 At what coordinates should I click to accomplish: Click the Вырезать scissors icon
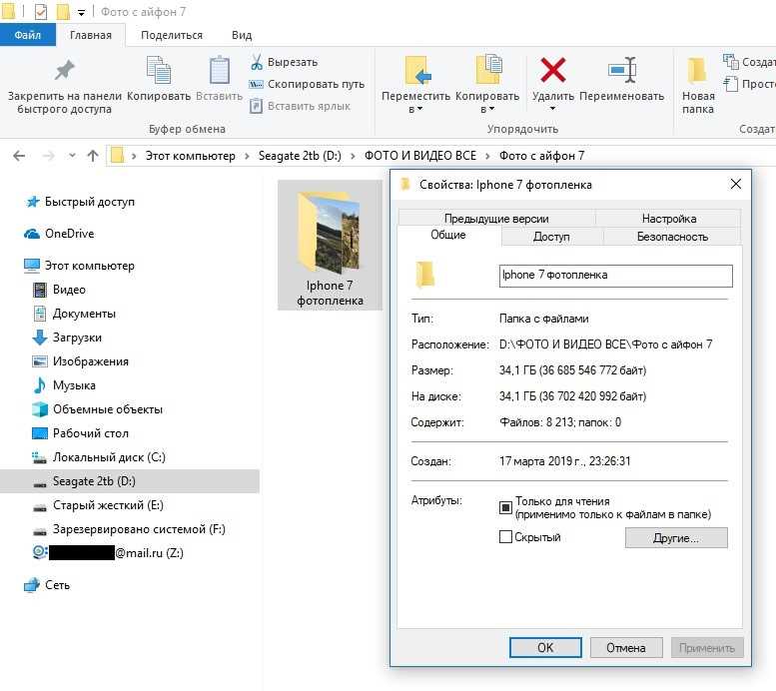pyautogui.click(x=257, y=62)
